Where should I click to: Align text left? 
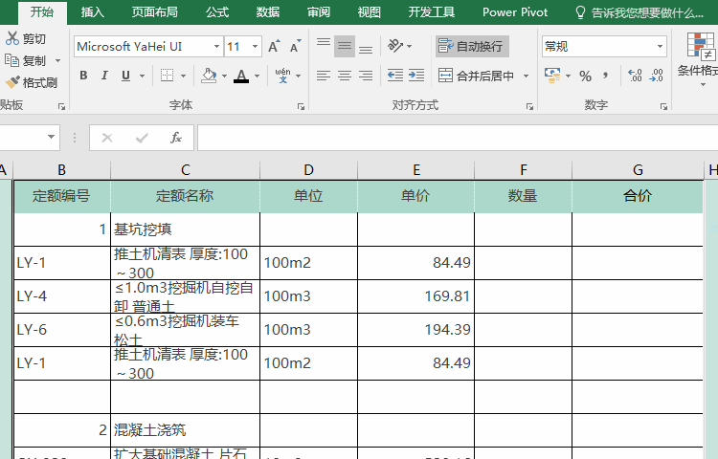point(324,76)
